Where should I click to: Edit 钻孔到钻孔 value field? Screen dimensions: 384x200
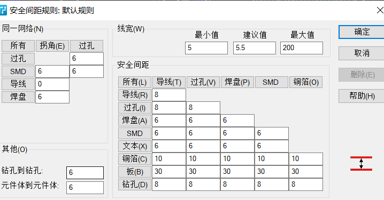click(x=85, y=173)
